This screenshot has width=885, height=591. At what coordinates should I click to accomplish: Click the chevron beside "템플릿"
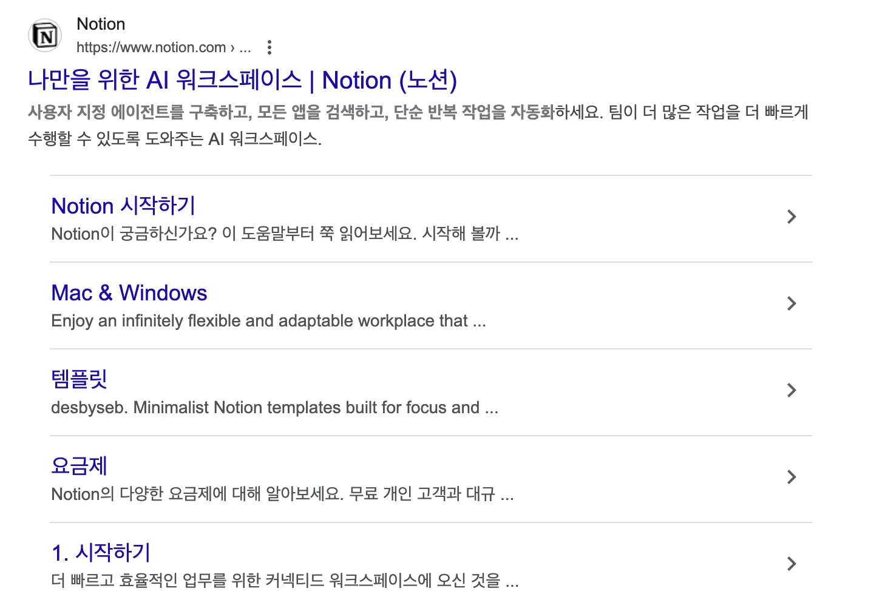[x=791, y=390]
